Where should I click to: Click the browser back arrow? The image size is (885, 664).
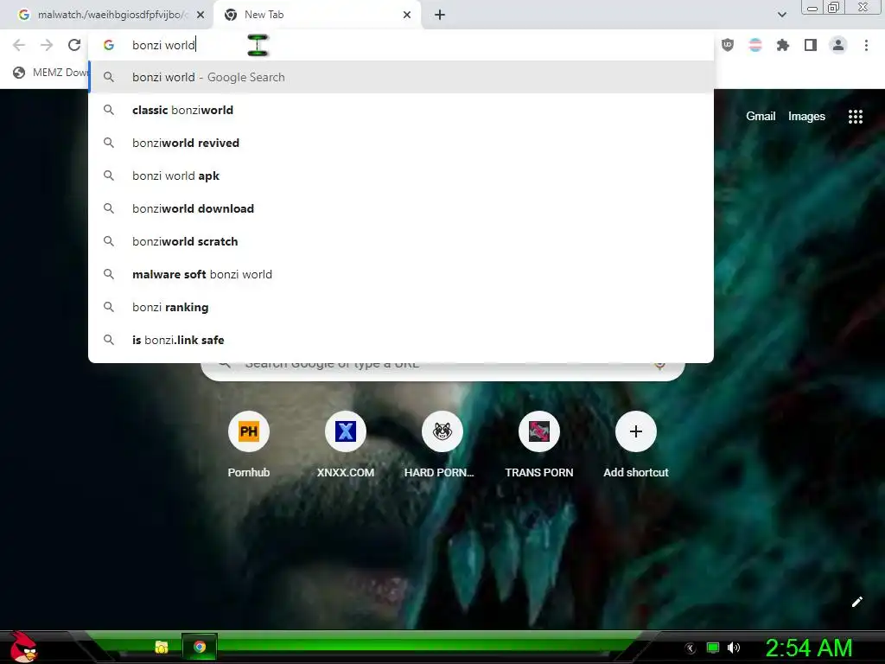pyautogui.click(x=19, y=45)
